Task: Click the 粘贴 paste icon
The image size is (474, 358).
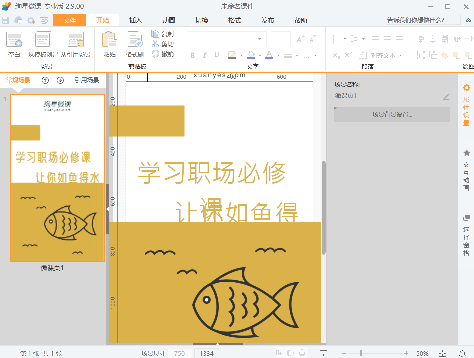Action: [x=109, y=44]
